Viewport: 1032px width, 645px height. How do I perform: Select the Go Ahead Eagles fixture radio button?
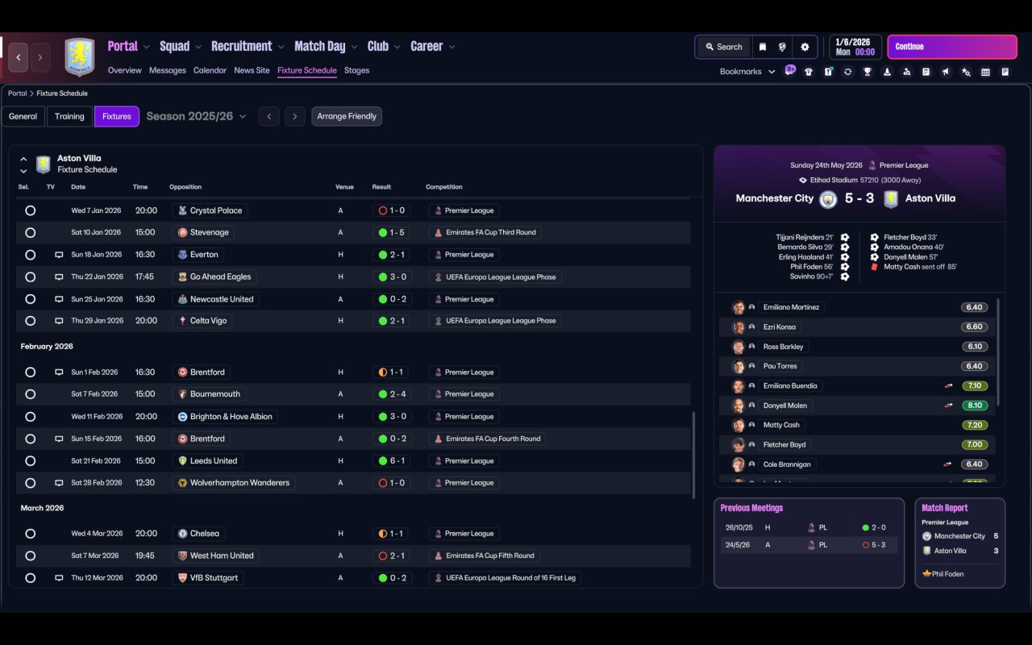pos(30,277)
